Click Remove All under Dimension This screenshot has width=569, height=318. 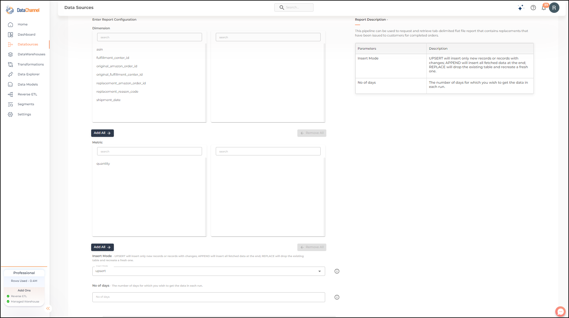[312, 133]
